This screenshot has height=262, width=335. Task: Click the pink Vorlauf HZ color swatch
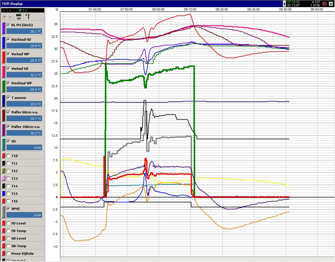pos(3,72)
